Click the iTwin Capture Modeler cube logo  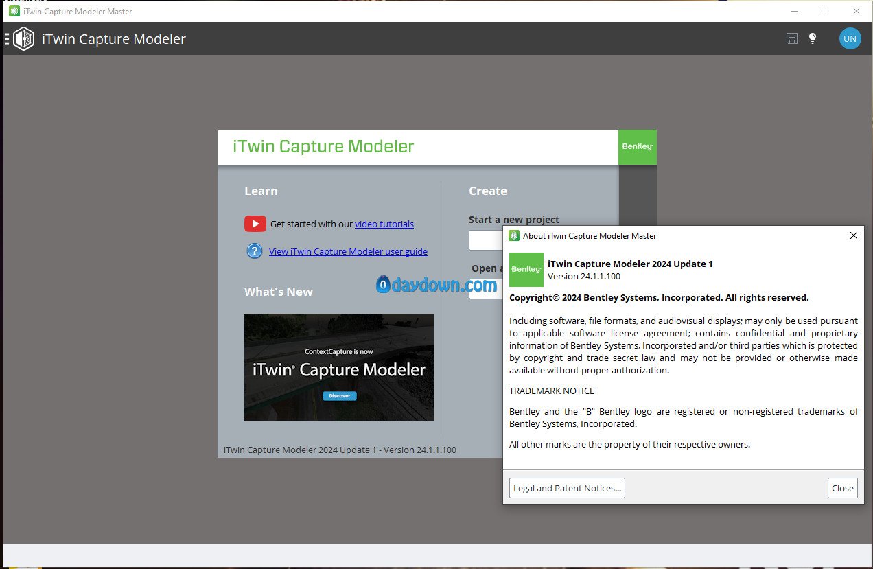pos(24,38)
